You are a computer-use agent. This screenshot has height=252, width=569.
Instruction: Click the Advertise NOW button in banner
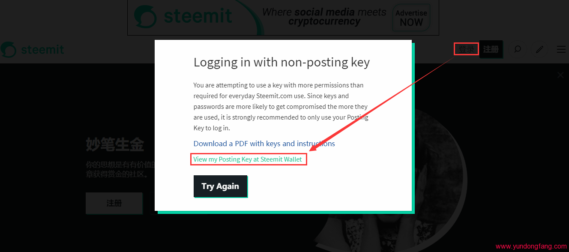[411, 18]
